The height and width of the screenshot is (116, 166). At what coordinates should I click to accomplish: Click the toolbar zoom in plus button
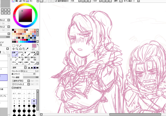(x=86, y=1)
